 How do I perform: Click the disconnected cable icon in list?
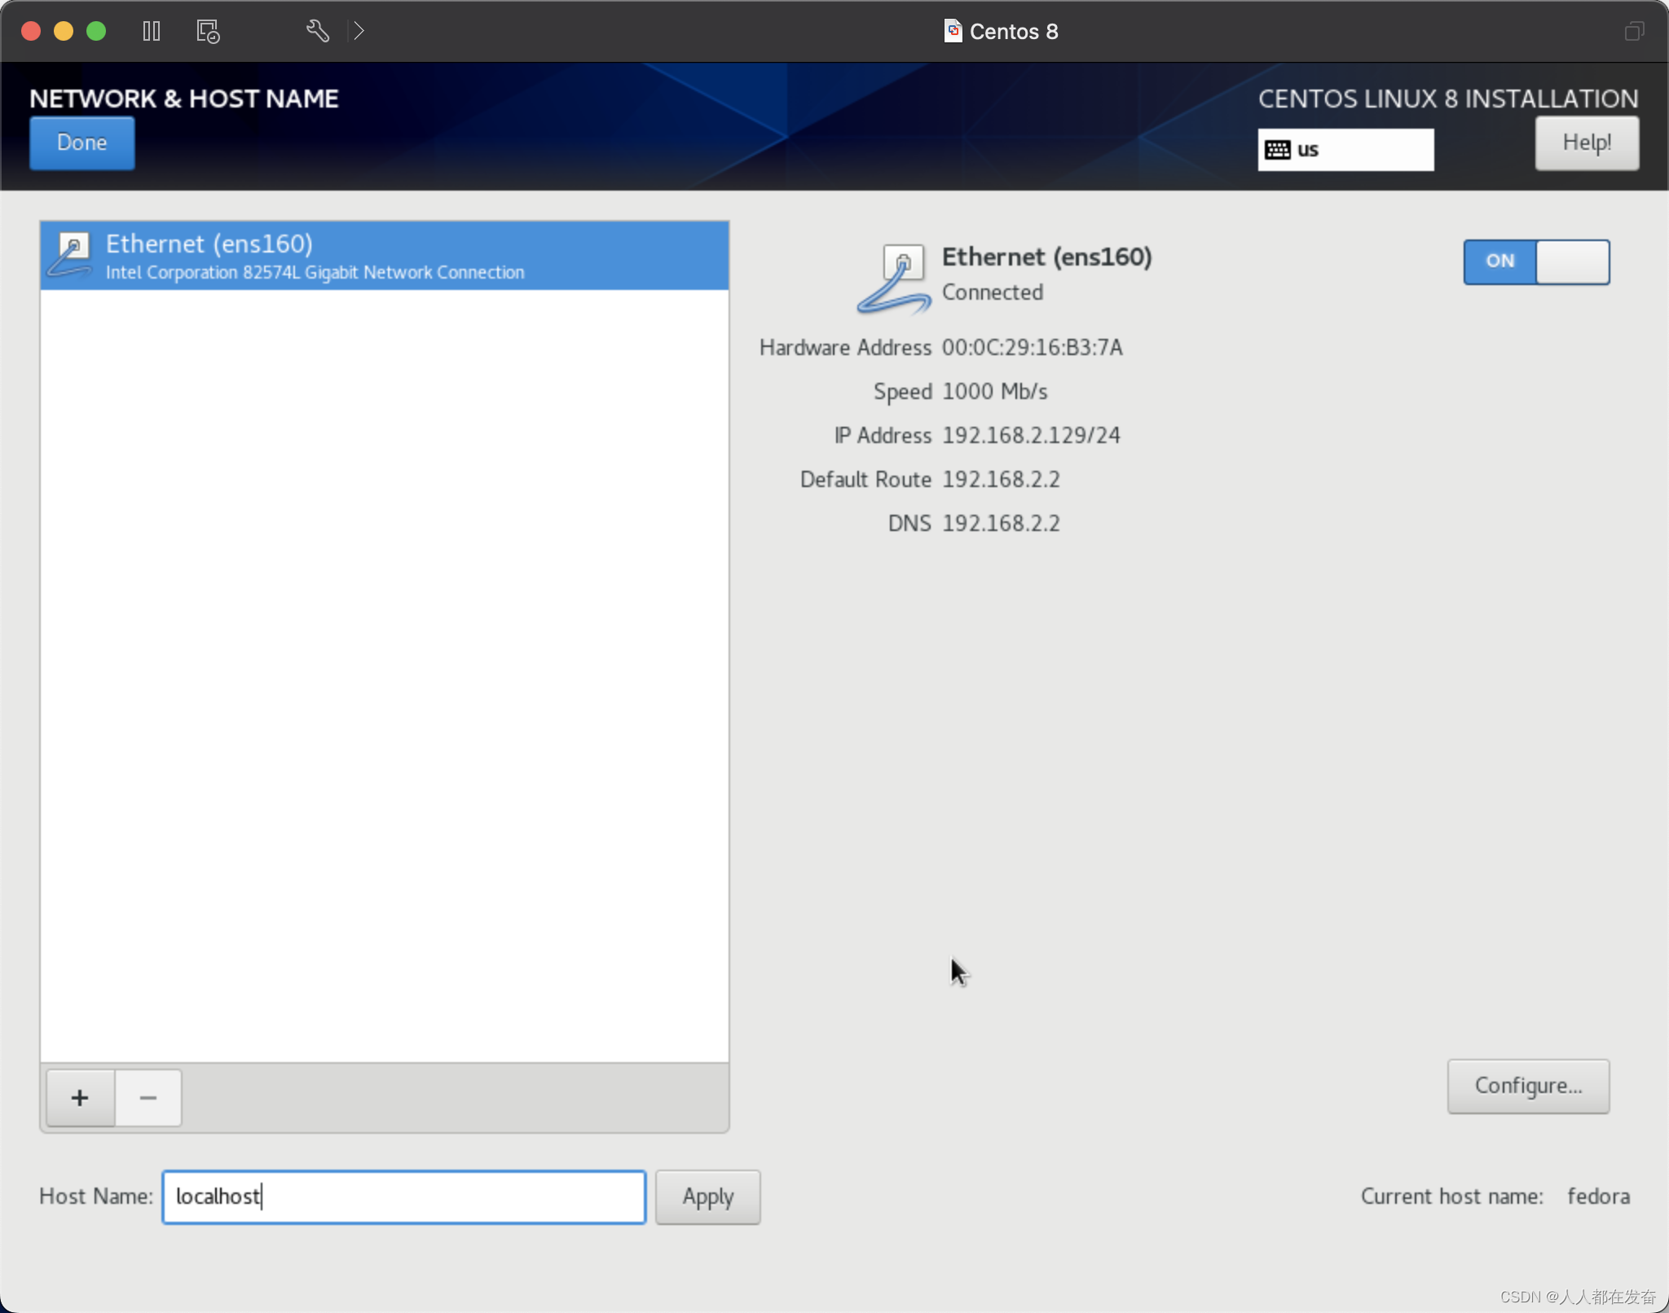[x=72, y=256]
